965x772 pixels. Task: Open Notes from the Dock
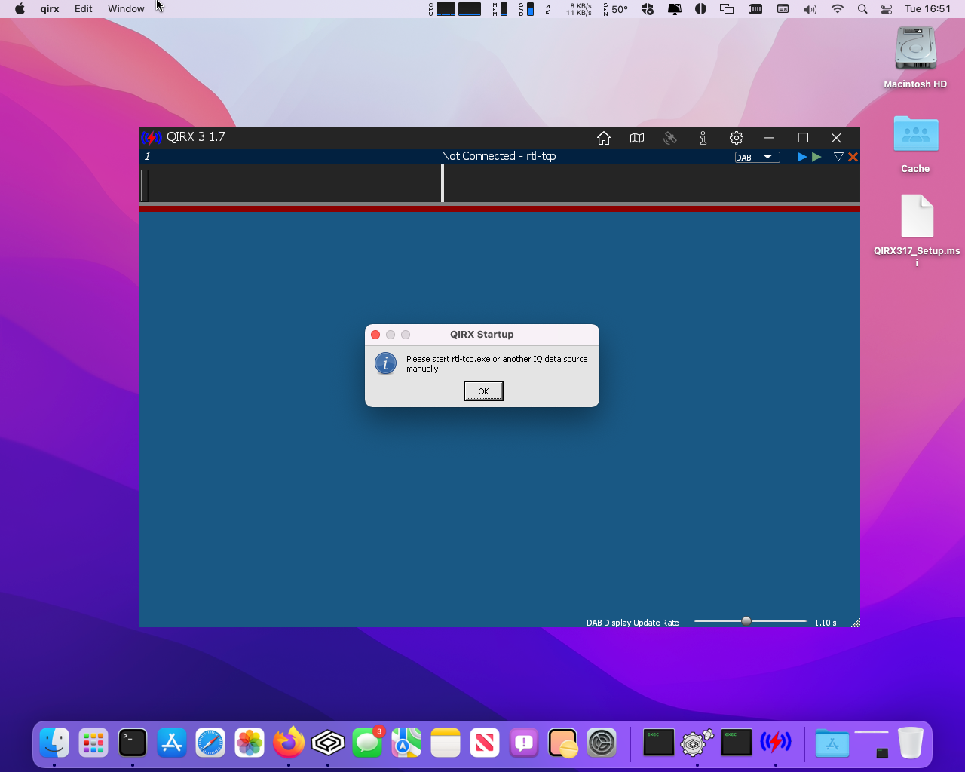[x=446, y=743]
